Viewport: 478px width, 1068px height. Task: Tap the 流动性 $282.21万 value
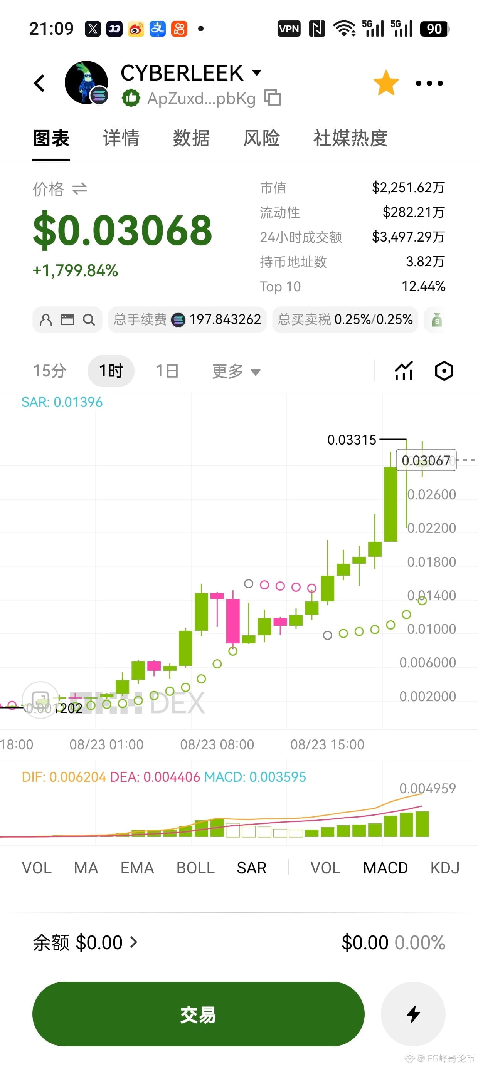[x=414, y=212]
